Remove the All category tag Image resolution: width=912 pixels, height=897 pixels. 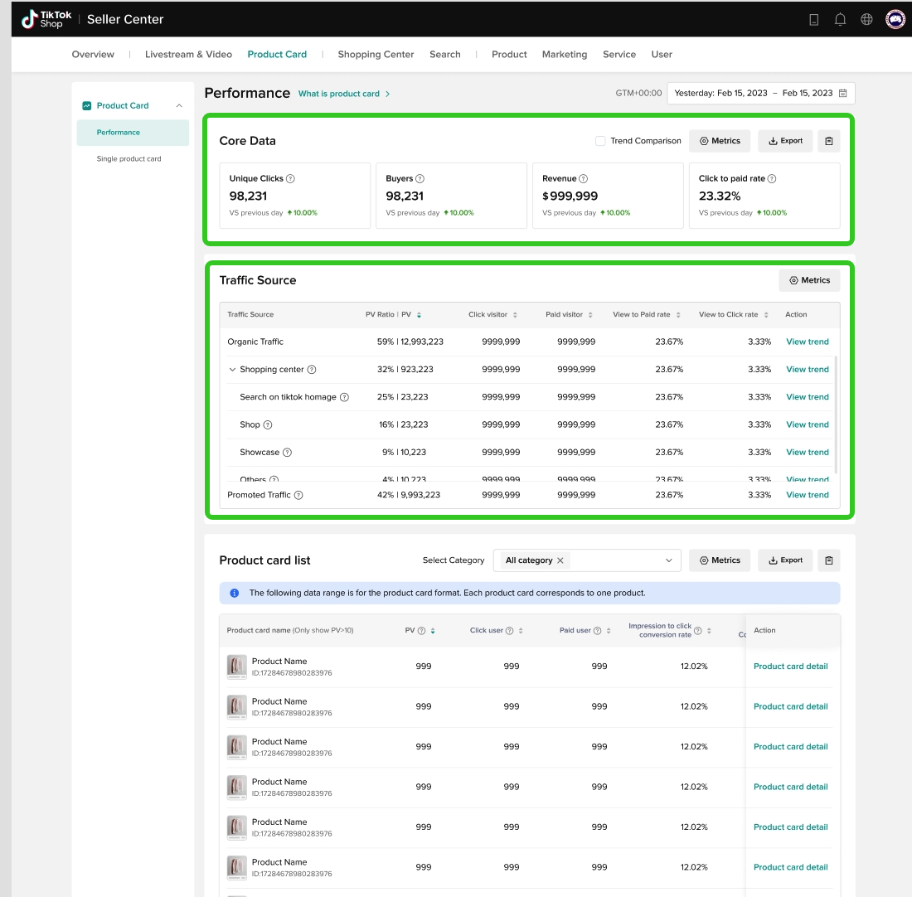[x=560, y=560]
